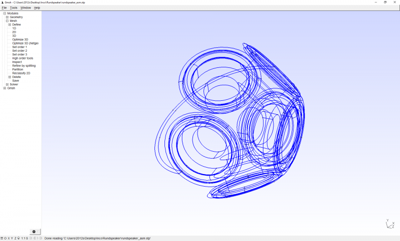Set view along Y axis in status bar
The height and width of the screenshot is (241, 400).
[12, 239]
